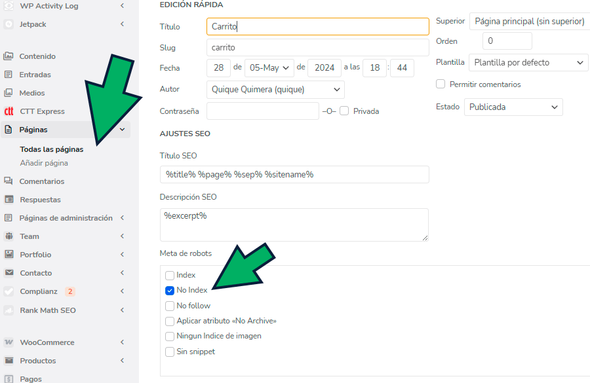Viewport: 590px width, 383px height.
Task: Click the WooCommerce icon in sidebar
Action: [x=9, y=342]
